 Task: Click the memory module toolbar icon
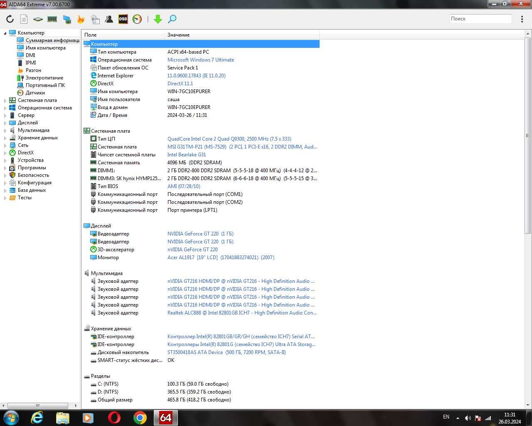52,19
